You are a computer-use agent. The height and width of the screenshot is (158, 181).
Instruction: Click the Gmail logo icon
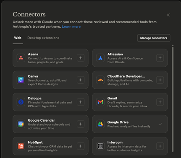[100, 102]
